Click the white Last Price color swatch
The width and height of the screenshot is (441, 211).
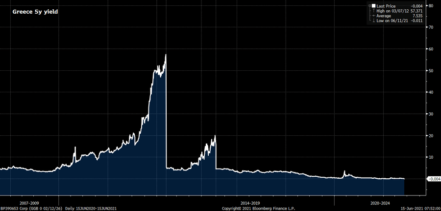click(373, 6)
